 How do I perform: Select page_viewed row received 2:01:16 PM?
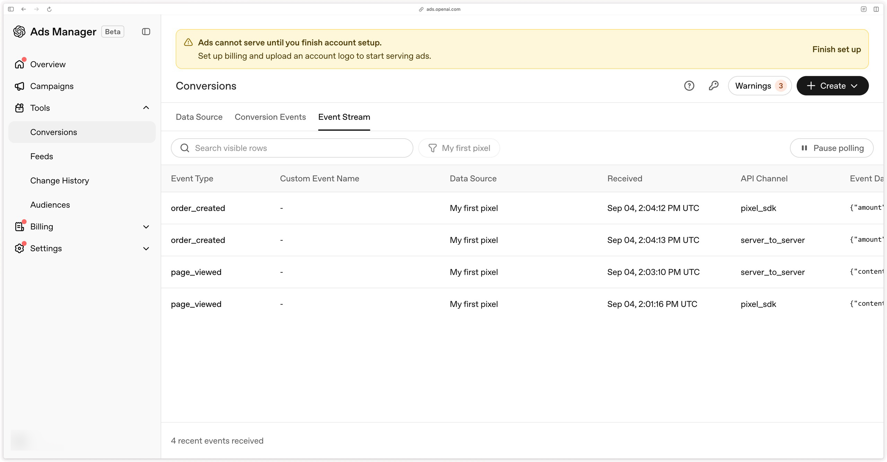tap(522, 304)
